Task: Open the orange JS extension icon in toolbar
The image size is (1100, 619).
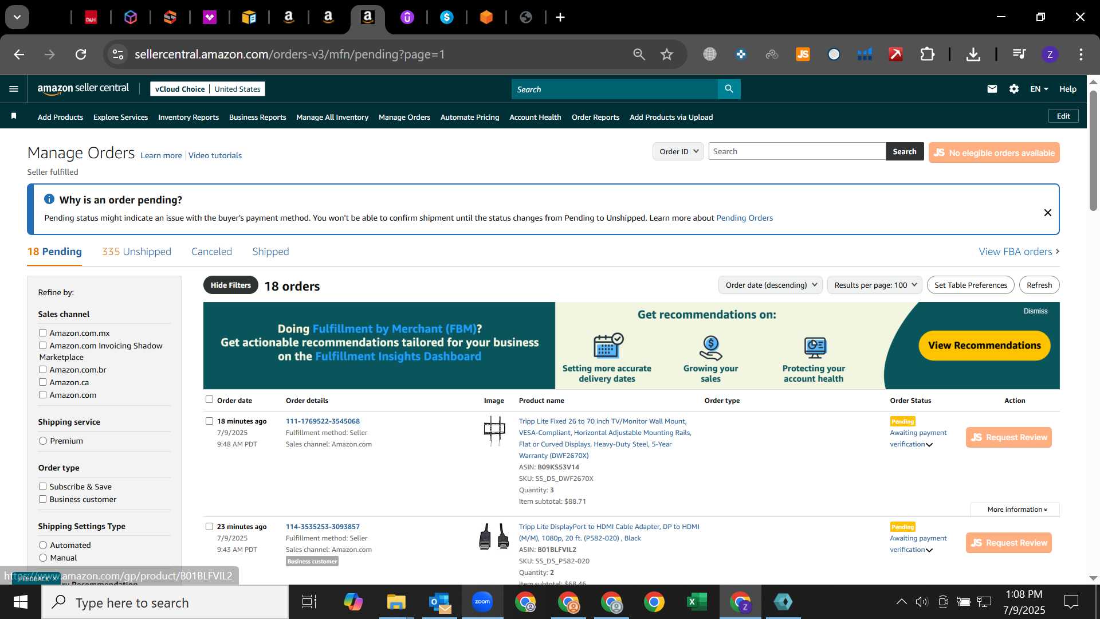Action: [803, 54]
